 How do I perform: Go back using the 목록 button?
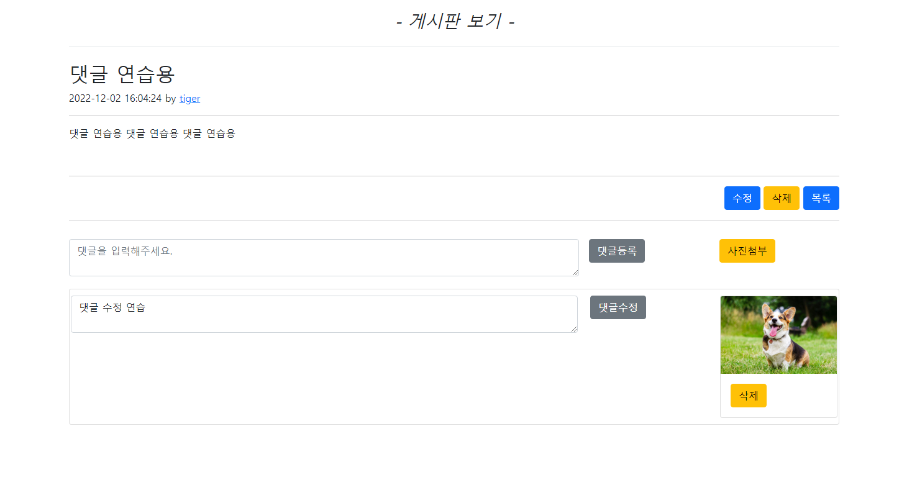[x=821, y=198]
